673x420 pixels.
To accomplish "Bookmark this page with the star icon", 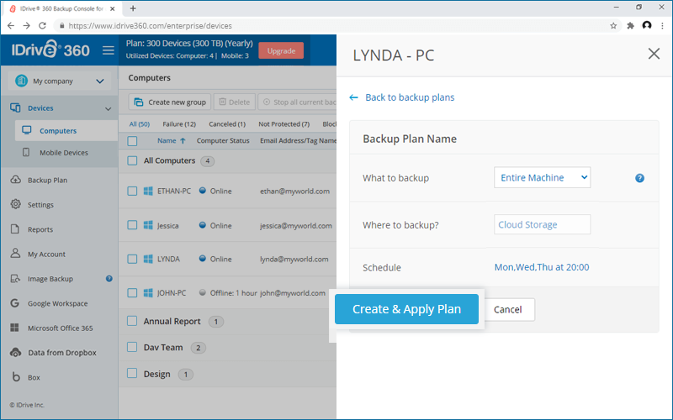I will (613, 26).
